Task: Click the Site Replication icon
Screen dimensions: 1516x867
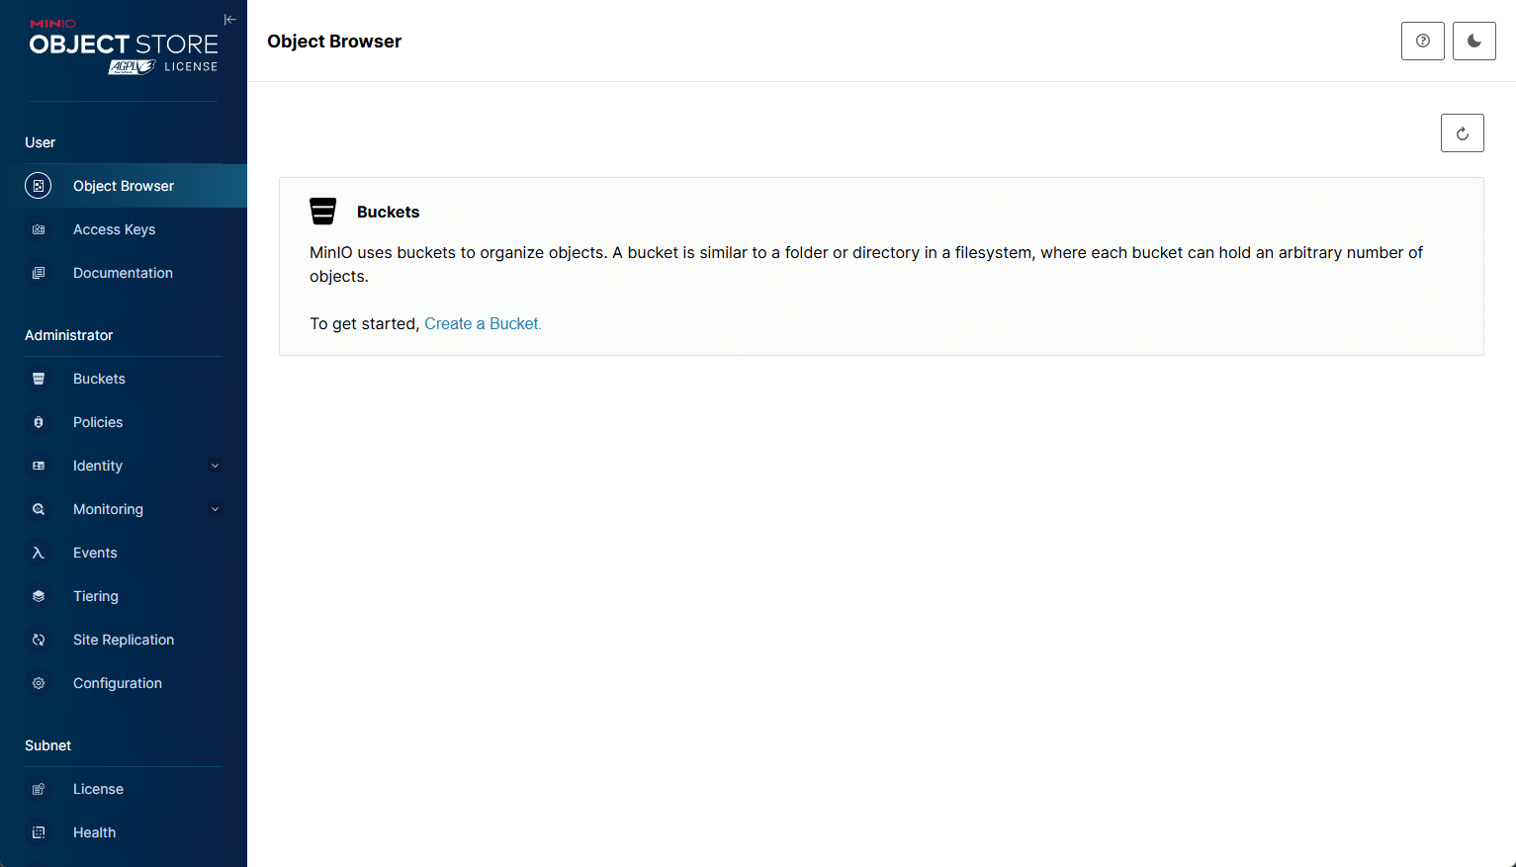Action: tap(39, 640)
